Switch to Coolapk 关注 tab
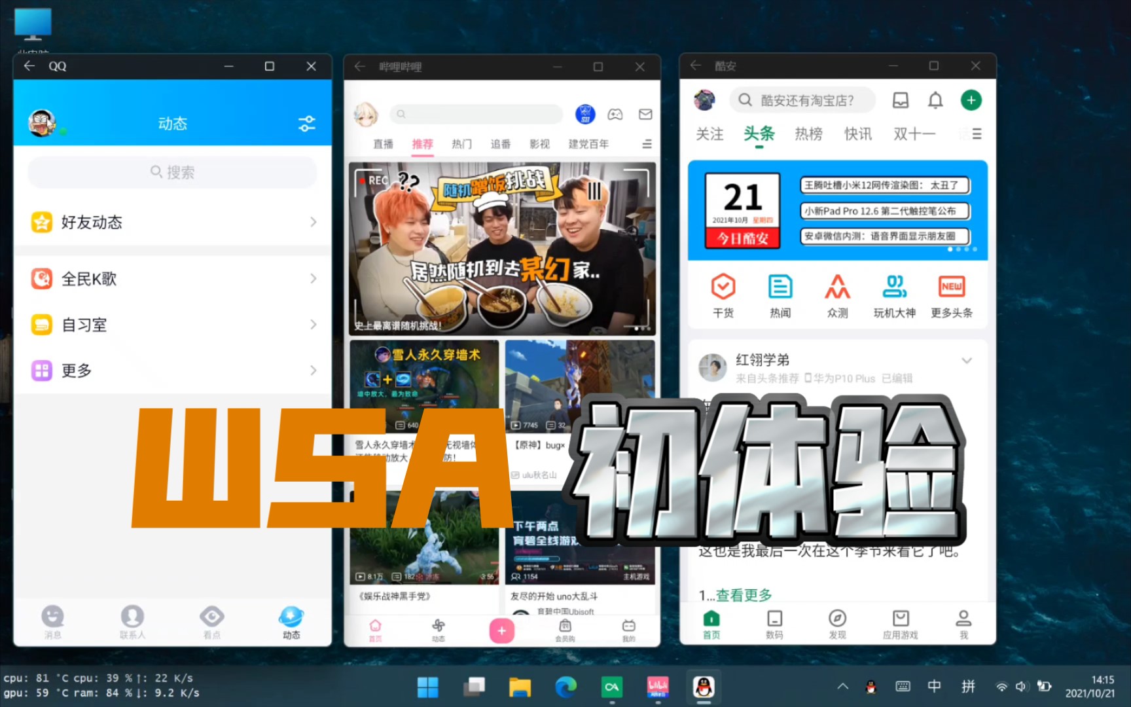The height and width of the screenshot is (707, 1131). coord(709,134)
